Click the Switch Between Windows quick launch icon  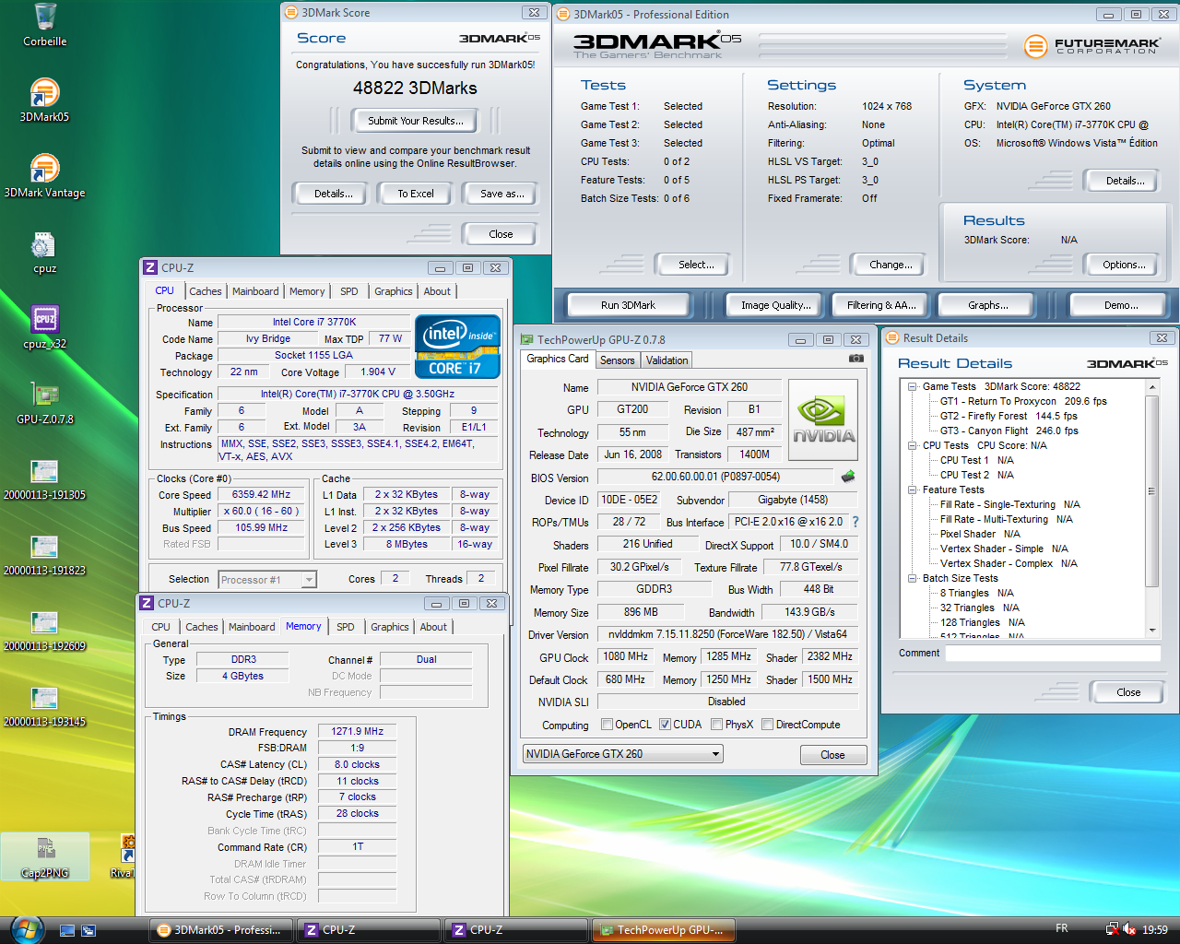pos(88,930)
